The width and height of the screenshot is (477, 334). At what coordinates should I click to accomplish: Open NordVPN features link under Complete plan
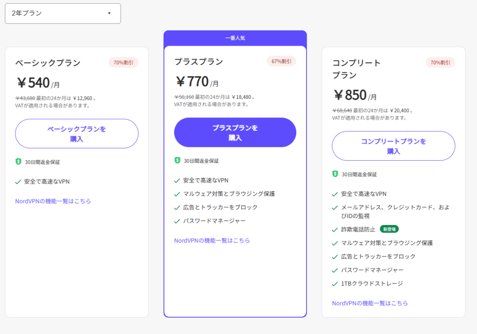click(x=370, y=303)
